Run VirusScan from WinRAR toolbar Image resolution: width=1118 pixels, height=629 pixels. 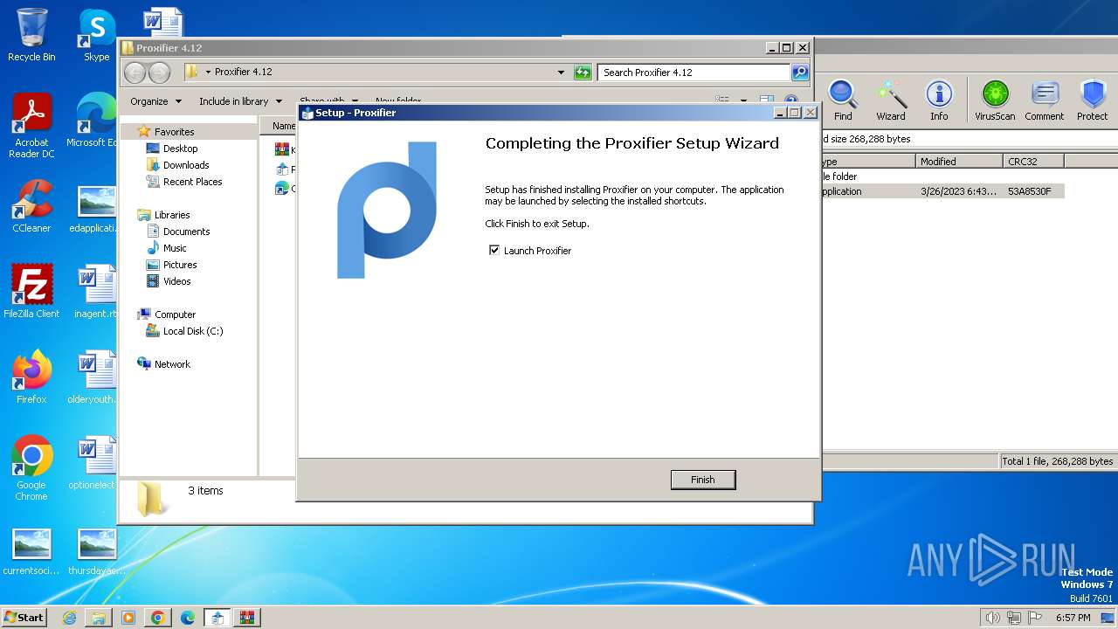pyautogui.click(x=995, y=100)
